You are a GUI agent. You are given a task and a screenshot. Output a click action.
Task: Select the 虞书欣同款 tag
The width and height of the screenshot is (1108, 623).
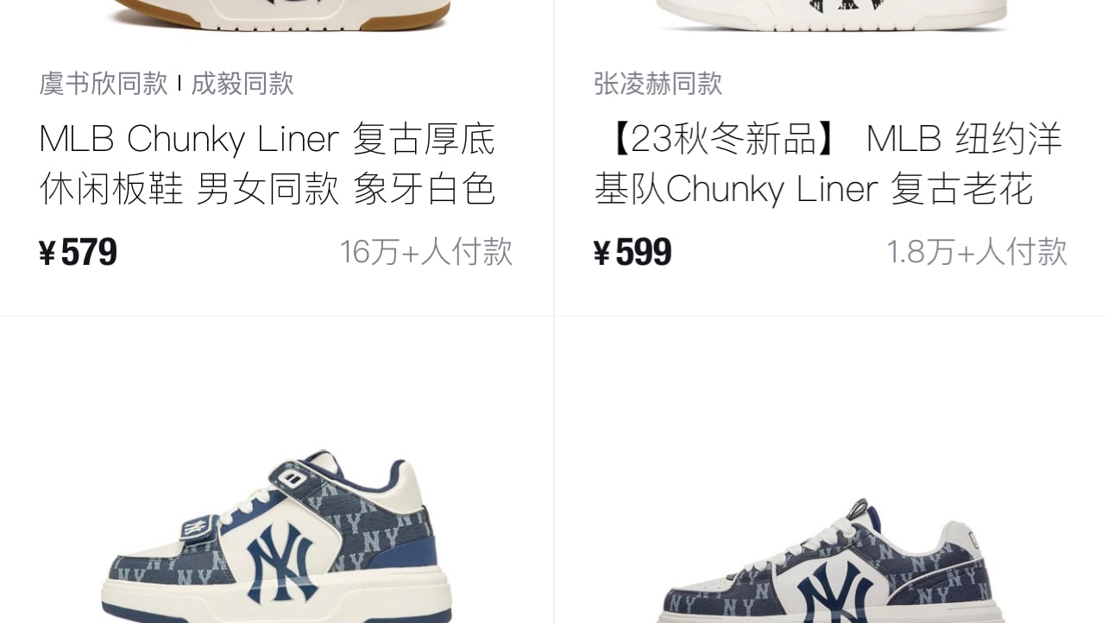tap(104, 84)
